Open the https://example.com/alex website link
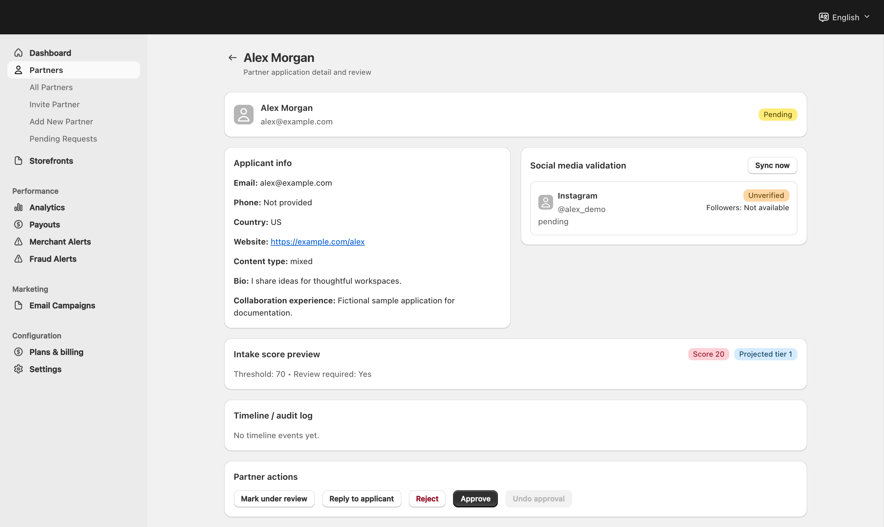 [317, 242]
